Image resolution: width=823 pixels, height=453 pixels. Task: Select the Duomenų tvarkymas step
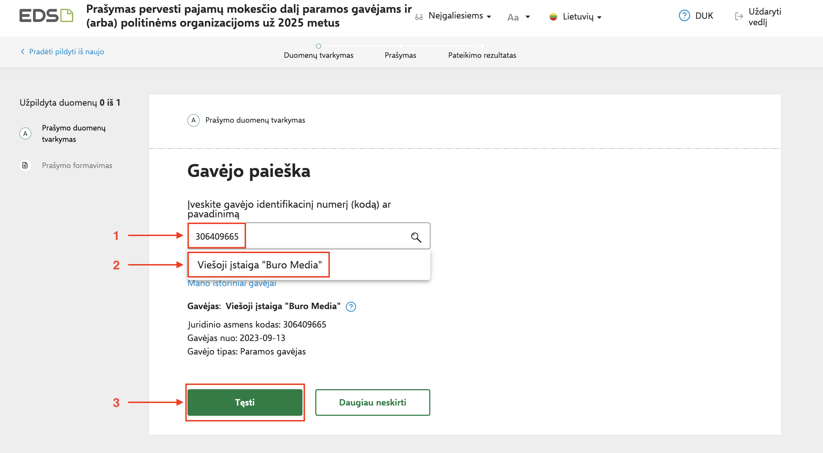click(x=318, y=55)
